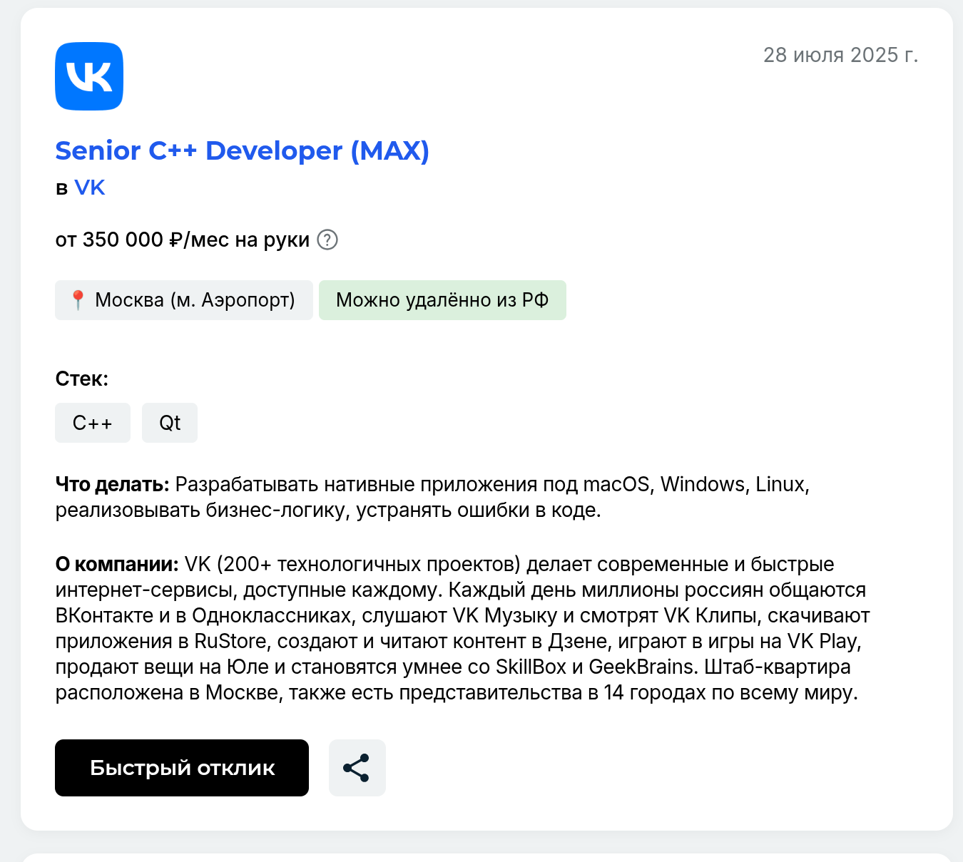Viewport: 963px width, 862px height.
Task: Click the salary help question mark icon
Action: pos(327,240)
